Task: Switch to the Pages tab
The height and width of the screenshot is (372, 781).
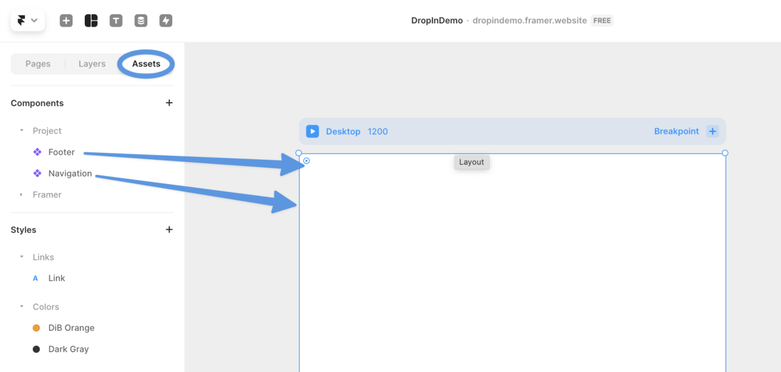Action: click(38, 63)
